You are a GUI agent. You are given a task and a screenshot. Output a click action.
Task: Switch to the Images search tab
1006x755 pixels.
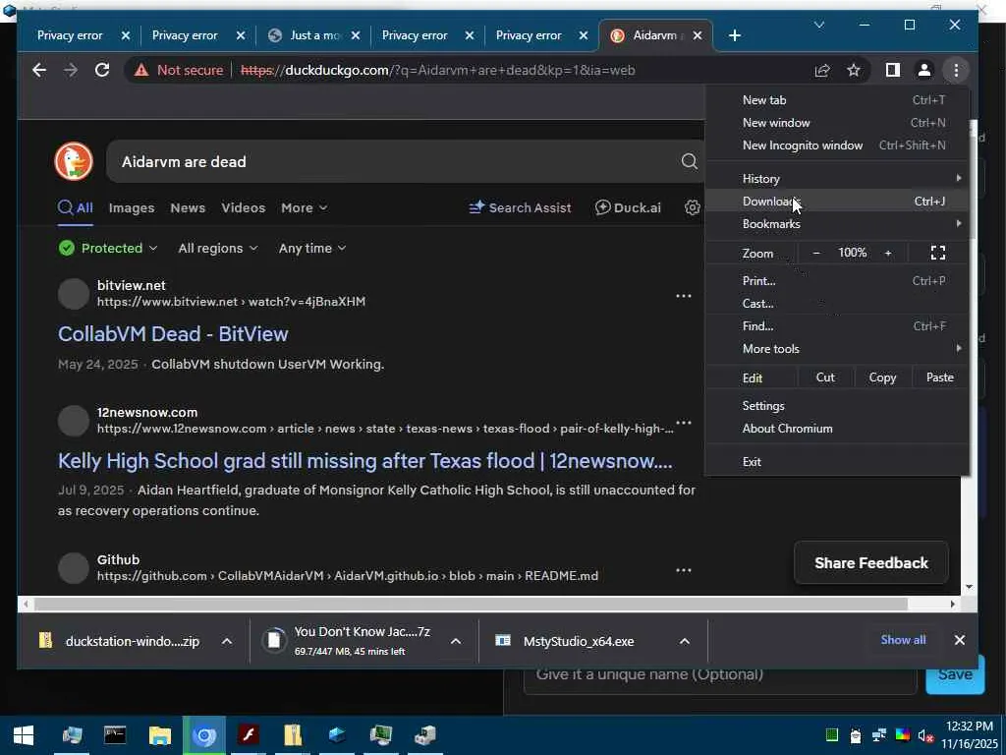(x=132, y=207)
